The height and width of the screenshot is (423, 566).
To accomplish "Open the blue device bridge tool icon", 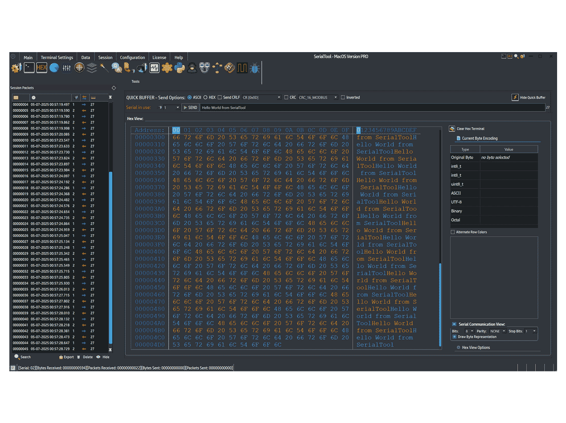I will click(x=142, y=68).
